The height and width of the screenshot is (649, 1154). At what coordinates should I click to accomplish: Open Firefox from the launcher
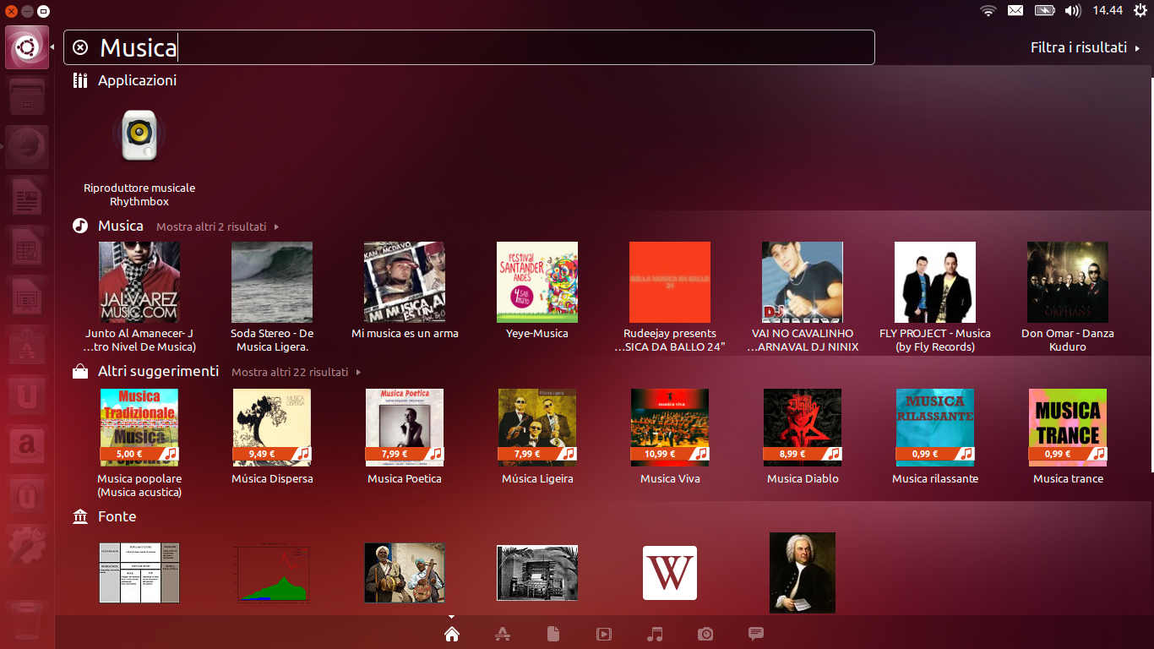(x=27, y=147)
